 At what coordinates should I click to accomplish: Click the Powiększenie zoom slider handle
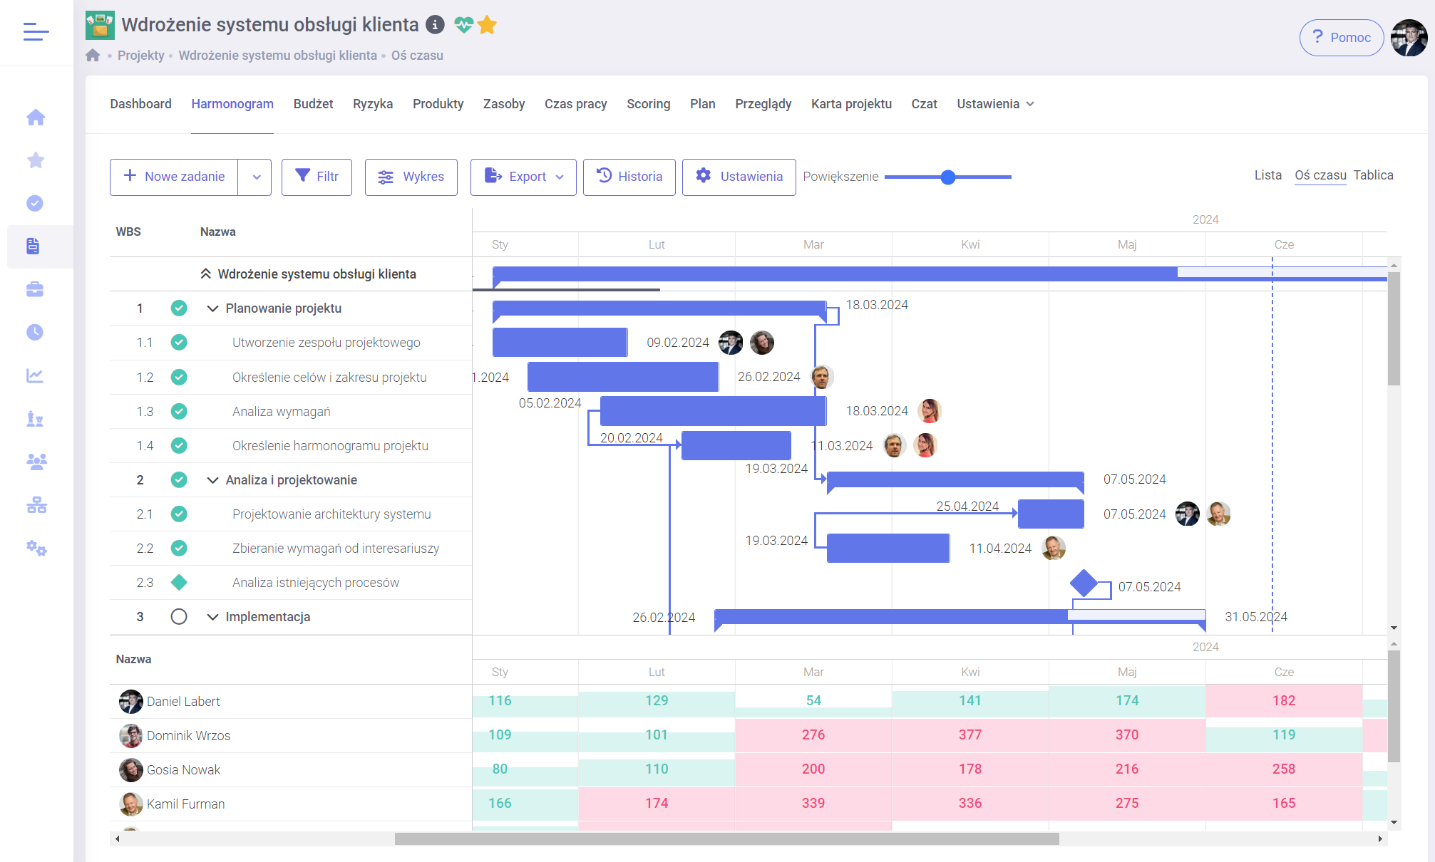[947, 177]
